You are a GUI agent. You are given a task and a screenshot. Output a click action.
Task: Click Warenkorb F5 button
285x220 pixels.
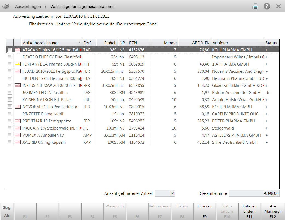pyautogui.click(x=115, y=211)
